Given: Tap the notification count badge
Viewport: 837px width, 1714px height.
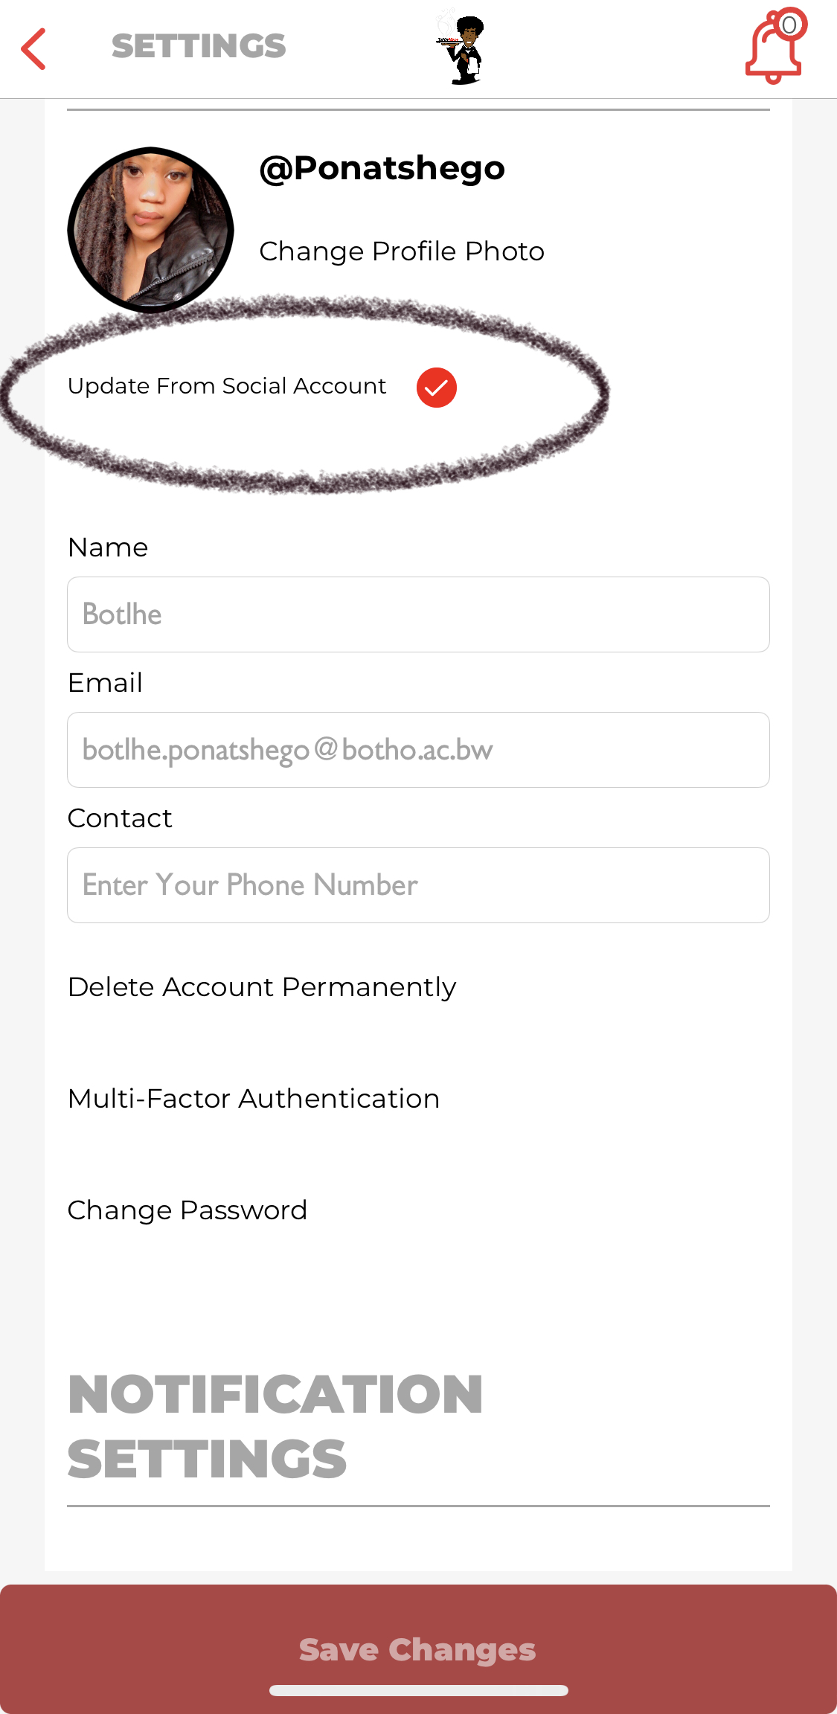Looking at the screenshot, I should pos(789,25).
